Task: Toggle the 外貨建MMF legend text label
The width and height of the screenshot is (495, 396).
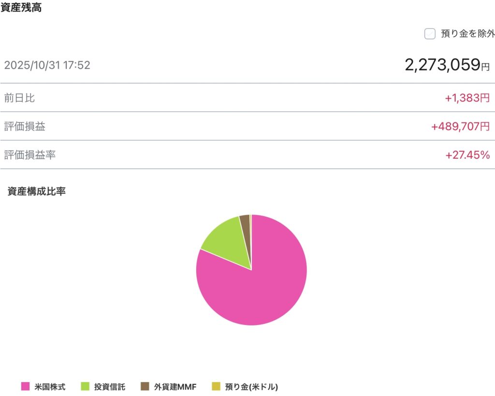Action: [x=175, y=387]
